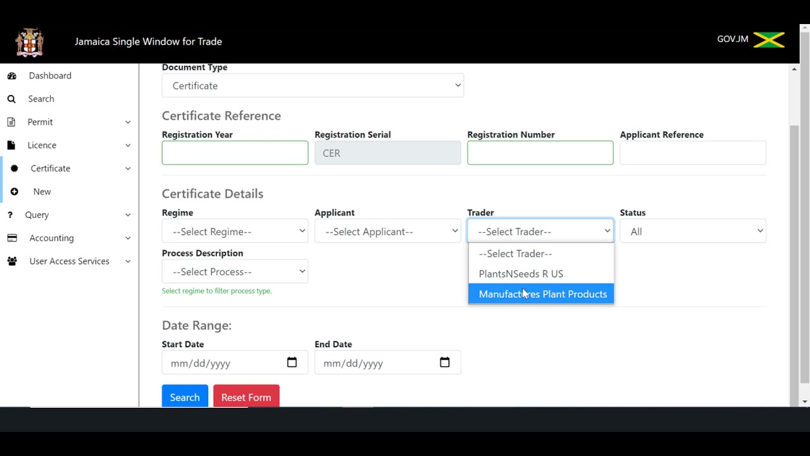Open the Applicant dropdown
Image resolution: width=810 pixels, height=456 pixels.
(387, 231)
